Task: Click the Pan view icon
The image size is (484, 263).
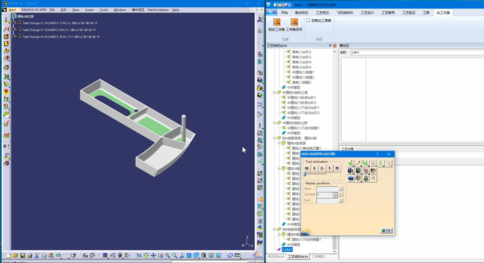Action: pos(153,256)
